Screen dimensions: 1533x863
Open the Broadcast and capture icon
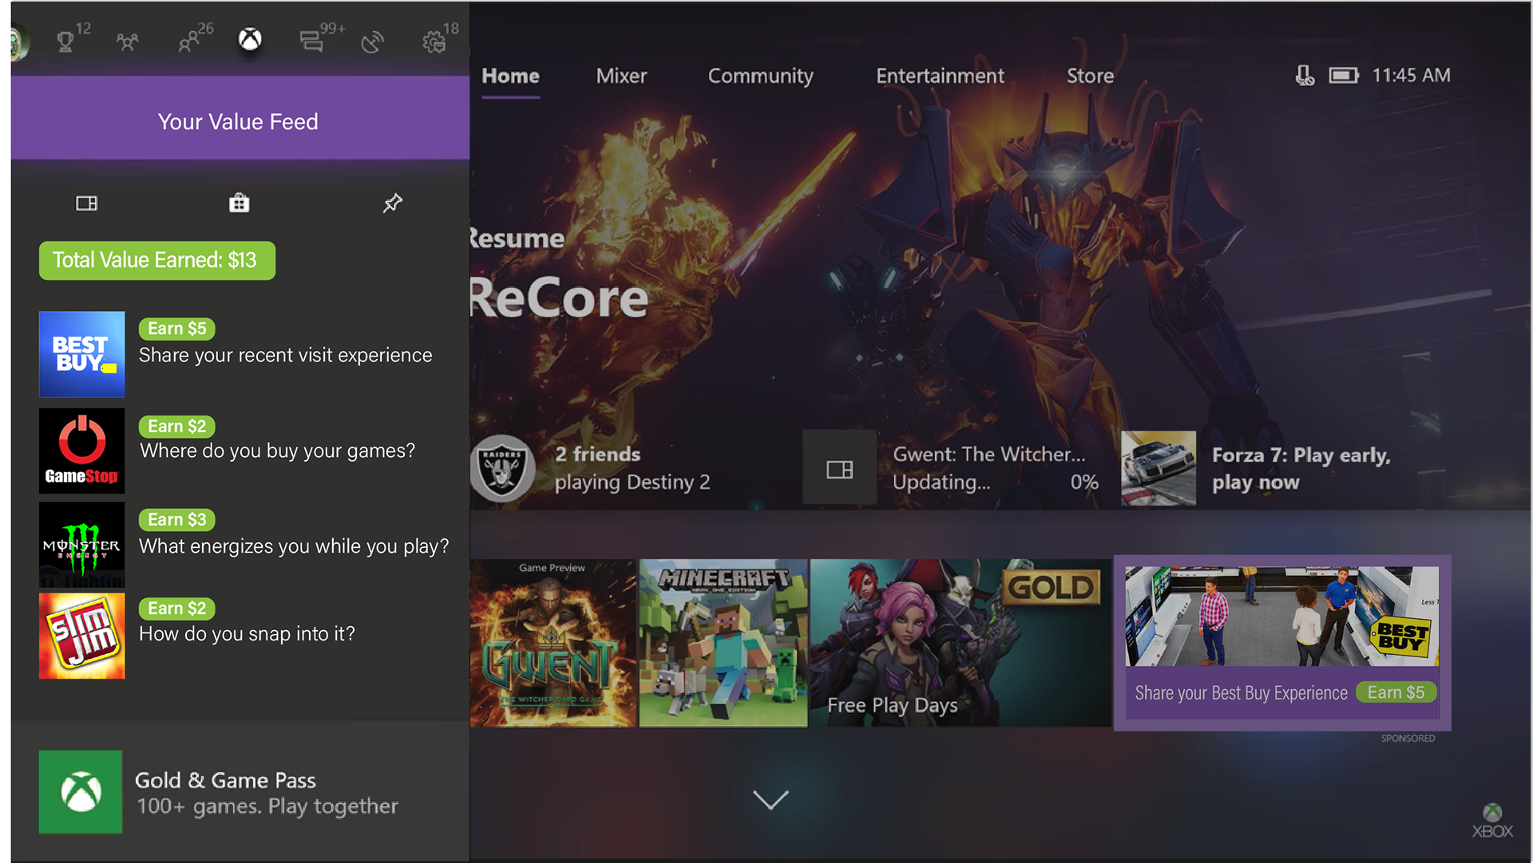372,41
